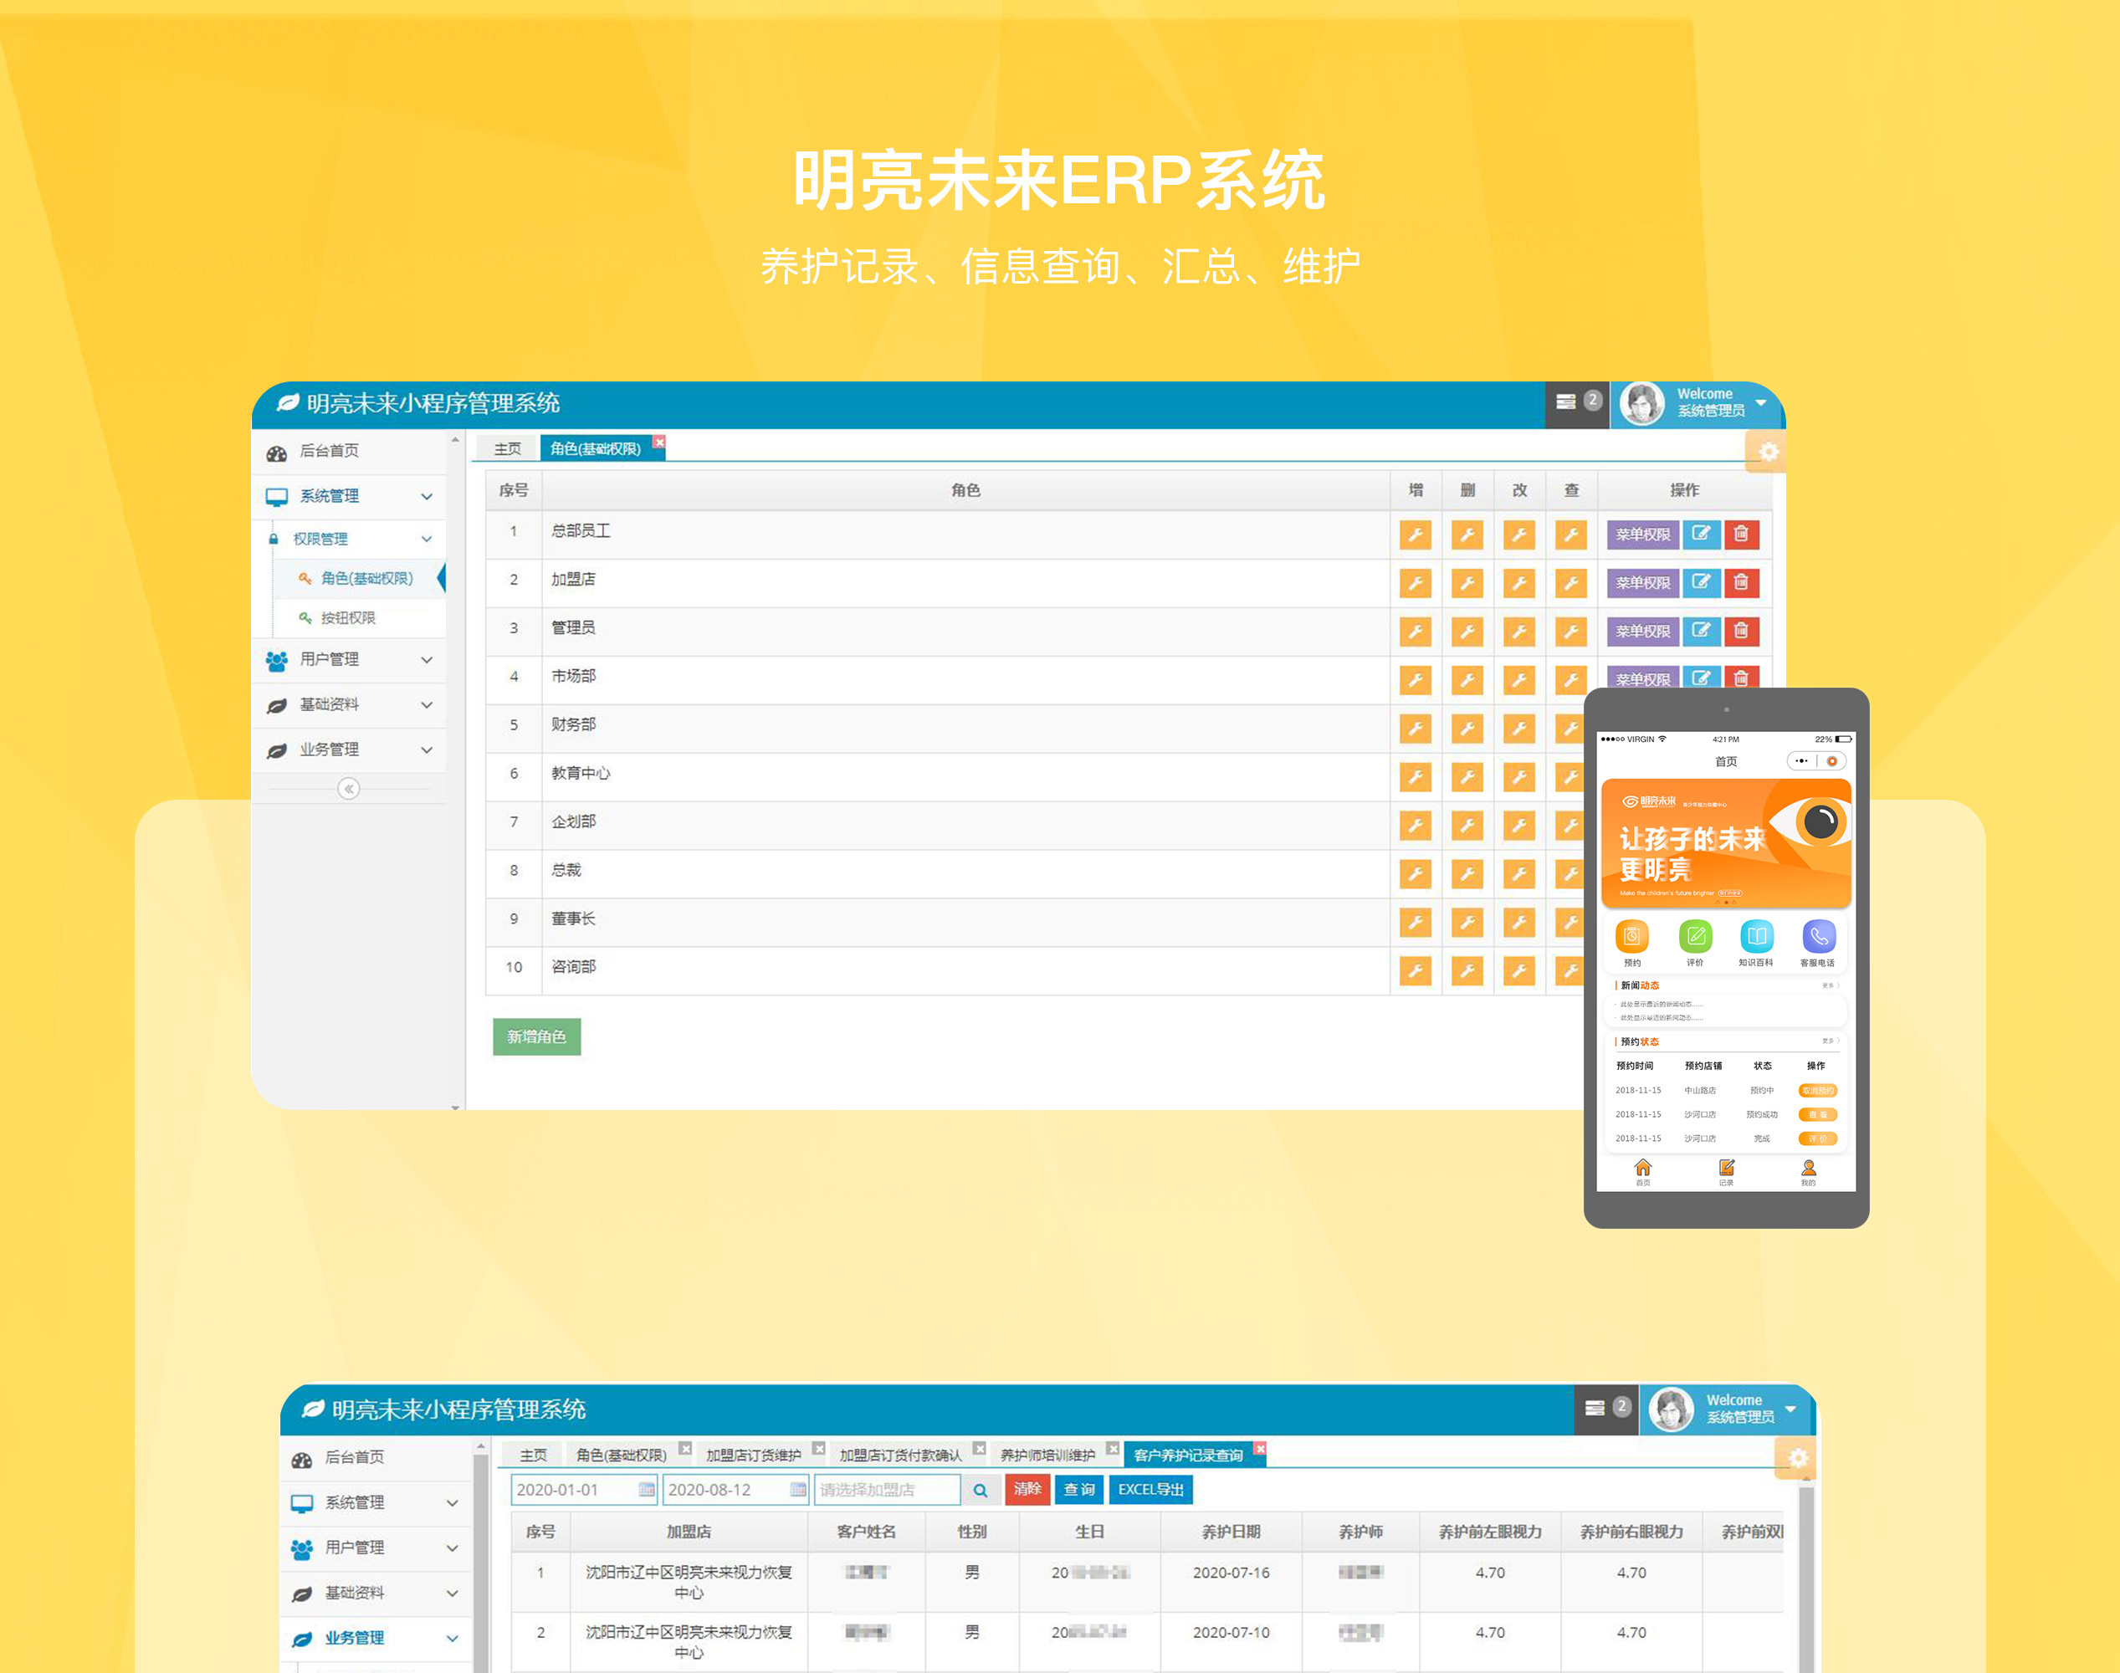Image resolution: width=2120 pixels, height=1673 pixels.
Task: Open the 请选择加盟店 combo box
Action: [x=886, y=1490]
